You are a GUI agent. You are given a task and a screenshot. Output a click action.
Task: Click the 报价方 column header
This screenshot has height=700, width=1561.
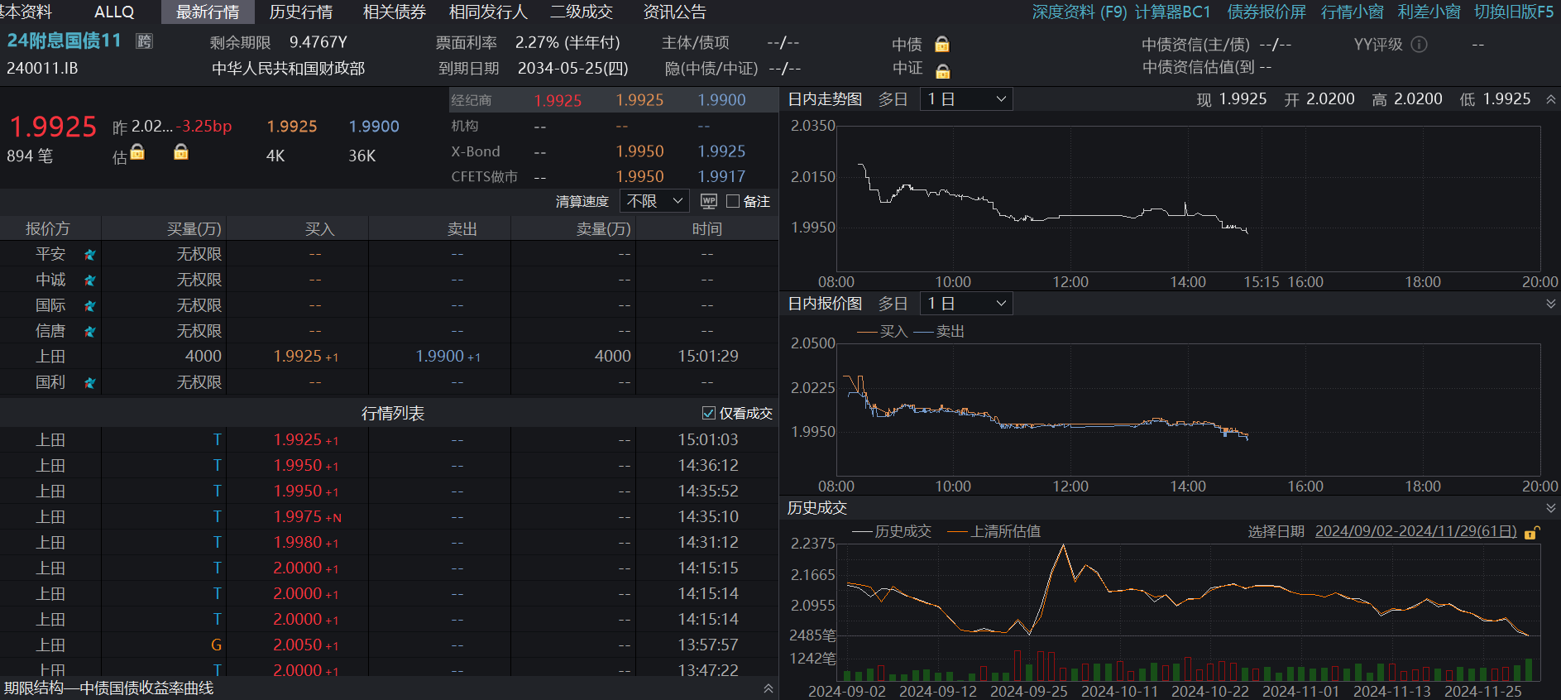48,228
